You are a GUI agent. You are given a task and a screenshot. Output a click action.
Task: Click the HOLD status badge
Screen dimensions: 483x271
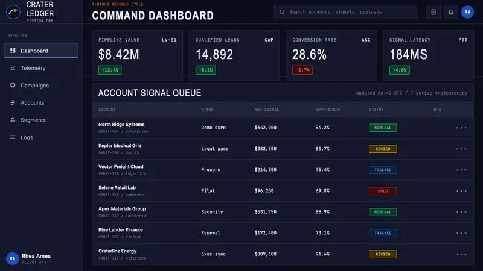[x=383, y=191]
